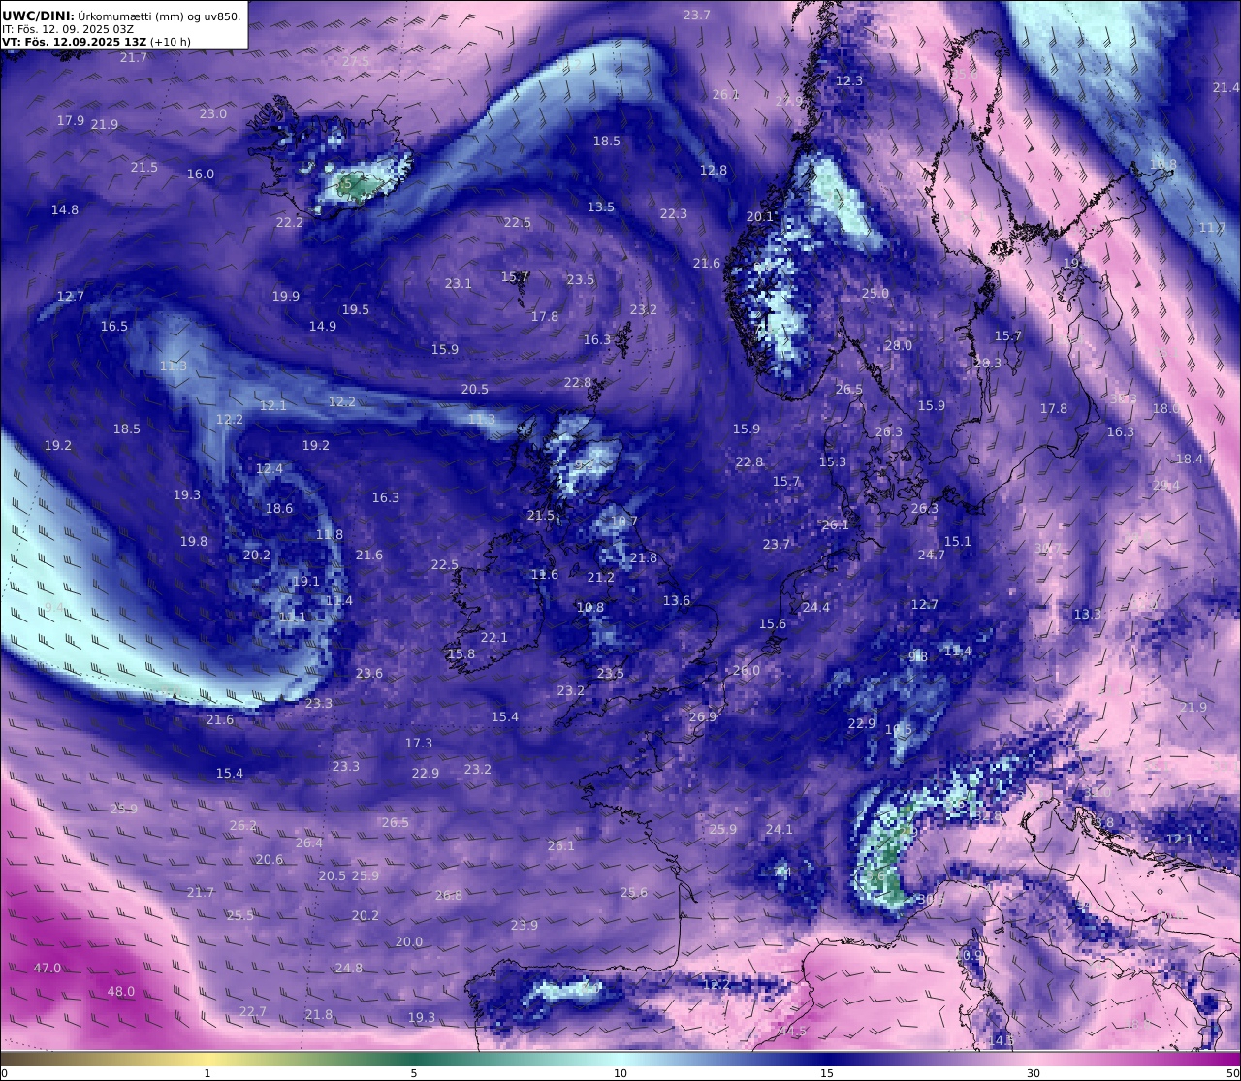Select the VT: Fös. 12.09.2025 13Z line

coord(96,42)
